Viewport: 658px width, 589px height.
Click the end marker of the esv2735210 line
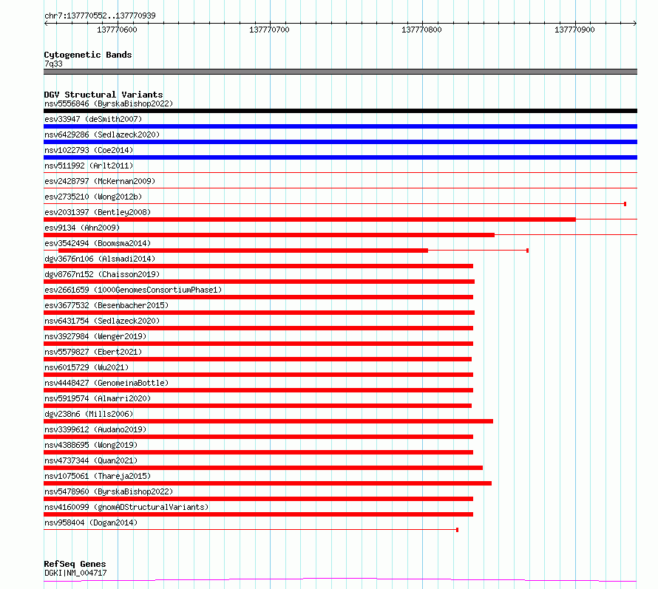pos(625,204)
